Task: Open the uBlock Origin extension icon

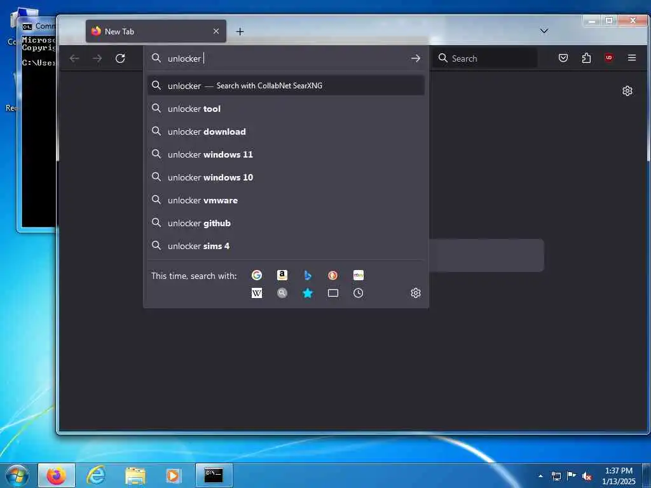Action: click(609, 58)
